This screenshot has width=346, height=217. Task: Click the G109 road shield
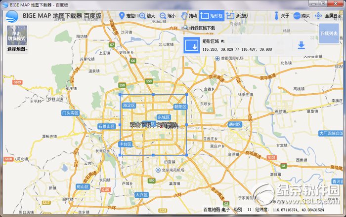click(x=17, y=82)
